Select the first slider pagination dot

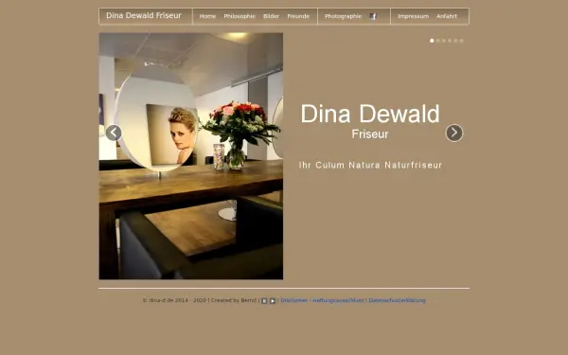[x=432, y=41]
